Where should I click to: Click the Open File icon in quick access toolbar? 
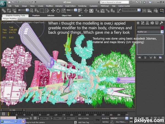tap(13, 2)
